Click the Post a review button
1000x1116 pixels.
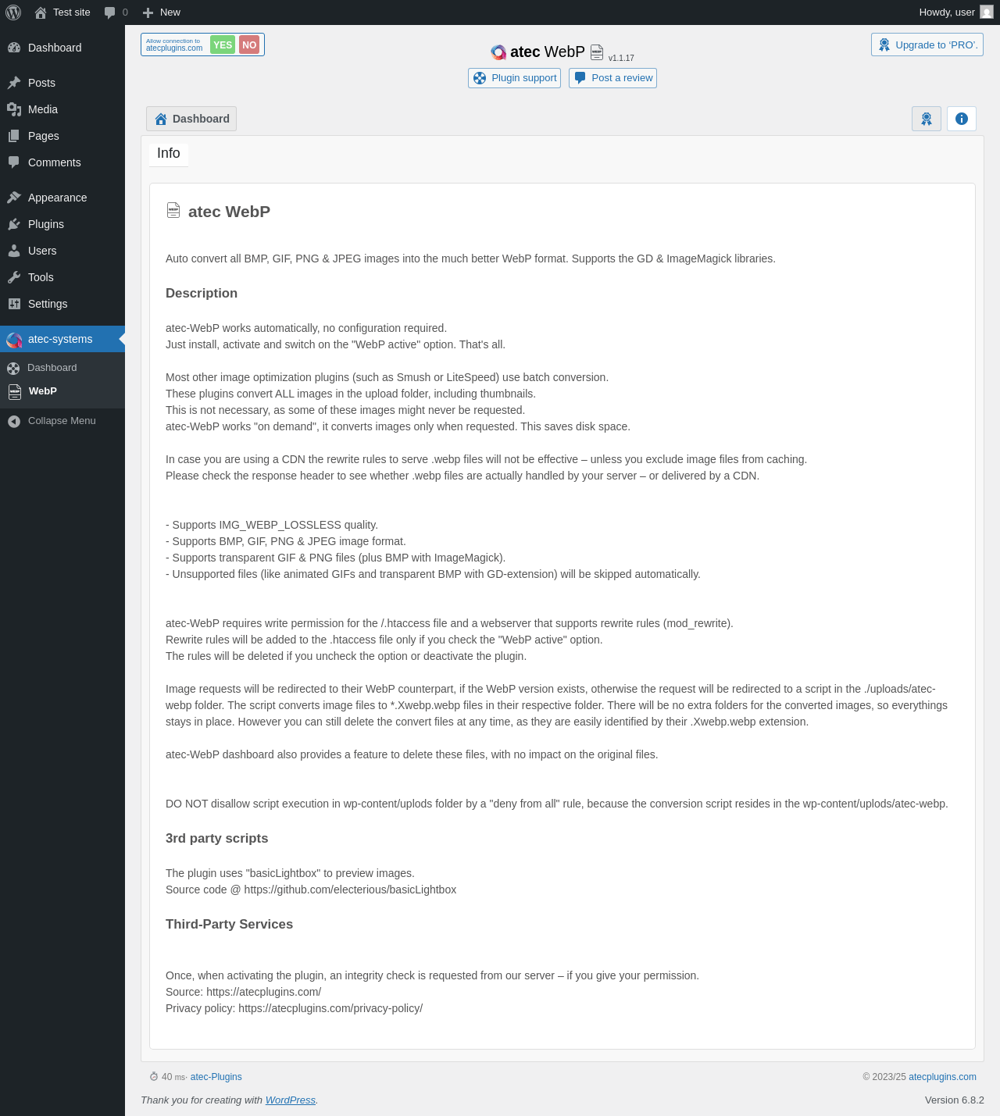pyautogui.click(x=612, y=78)
